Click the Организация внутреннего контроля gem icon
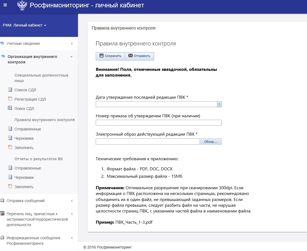Screen dimensions: 307x251 [x=3, y=56]
